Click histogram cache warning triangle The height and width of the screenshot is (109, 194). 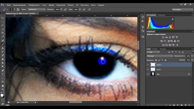pos(172,19)
